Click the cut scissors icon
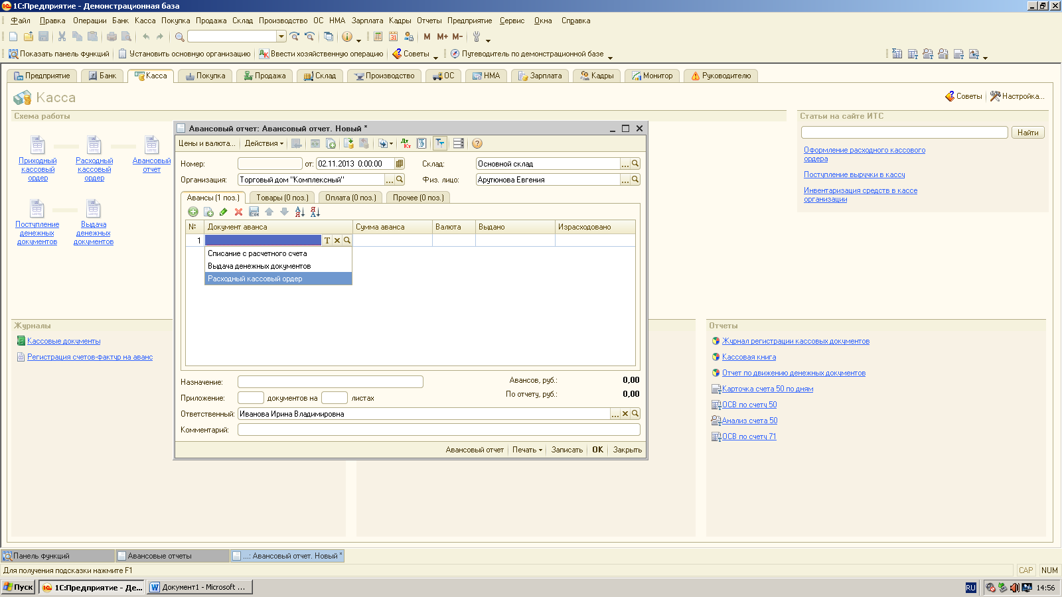The height and width of the screenshot is (597, 1062). click(62, 36)
